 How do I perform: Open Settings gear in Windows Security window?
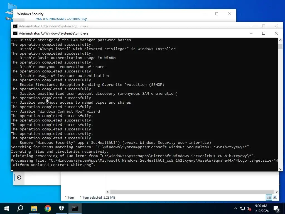pyautogui.click(x=19, y=177)
